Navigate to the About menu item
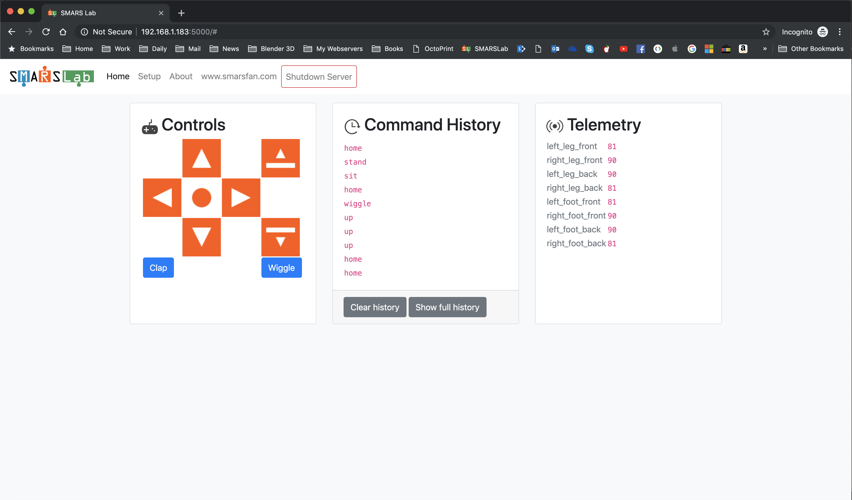 click(x=180, y=76)
